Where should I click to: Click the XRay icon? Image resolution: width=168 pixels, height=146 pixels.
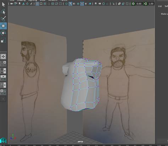(x=119, y=4)
